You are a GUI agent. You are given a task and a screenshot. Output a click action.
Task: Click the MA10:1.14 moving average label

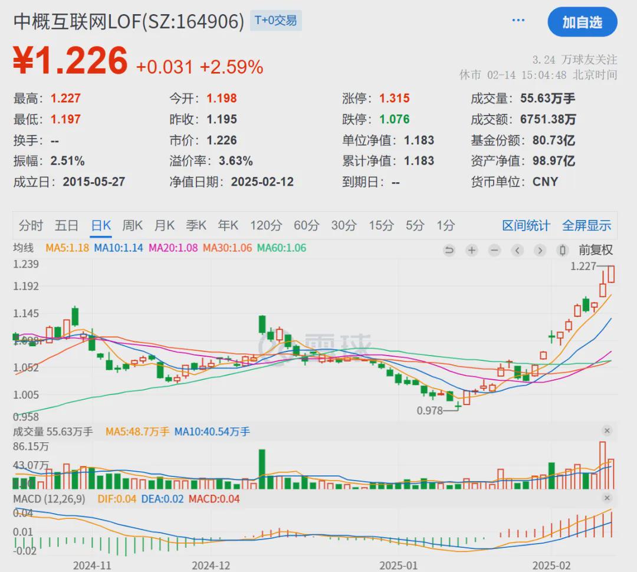118,248
